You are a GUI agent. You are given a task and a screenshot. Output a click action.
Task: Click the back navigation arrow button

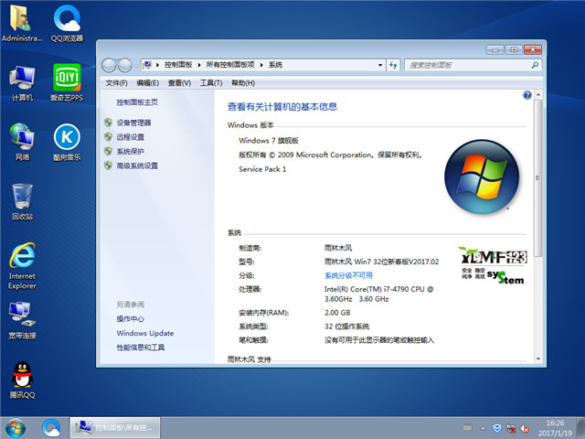coord(109,65)
